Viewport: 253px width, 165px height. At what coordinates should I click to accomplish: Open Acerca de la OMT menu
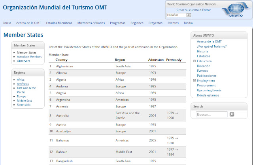click(x=28, y=23)
